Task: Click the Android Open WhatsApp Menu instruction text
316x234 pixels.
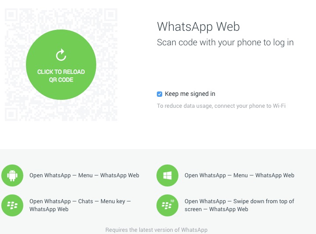Action: 84,175
